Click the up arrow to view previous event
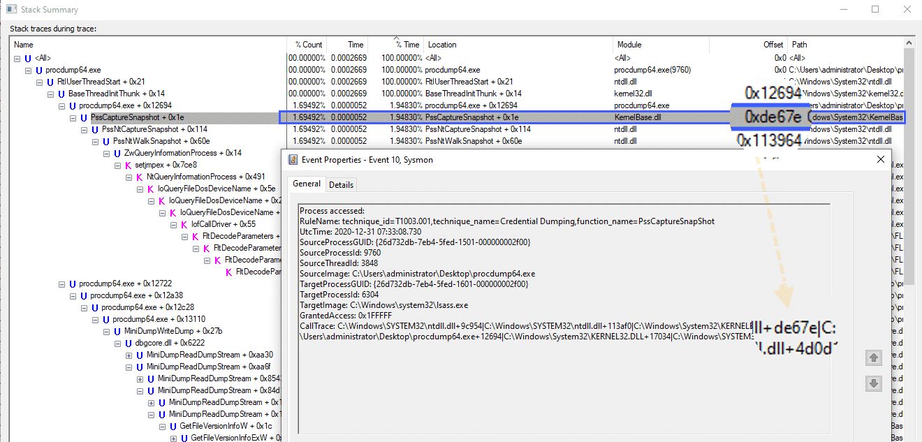 tap(874, 357)
